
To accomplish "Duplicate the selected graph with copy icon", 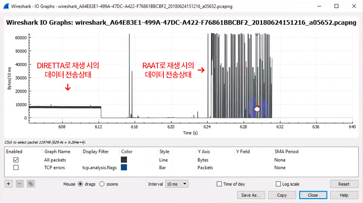I will [31, 184].
